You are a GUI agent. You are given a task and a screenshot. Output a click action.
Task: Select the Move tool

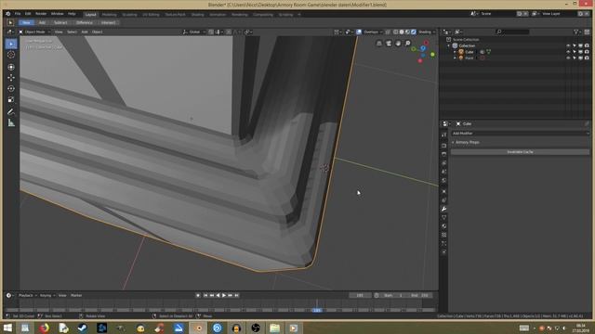(x=11, y=78)
